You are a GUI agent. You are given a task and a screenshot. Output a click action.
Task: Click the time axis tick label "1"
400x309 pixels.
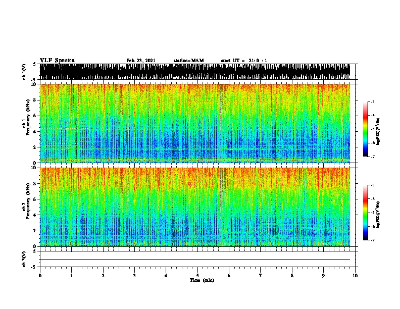coord(71,275)
